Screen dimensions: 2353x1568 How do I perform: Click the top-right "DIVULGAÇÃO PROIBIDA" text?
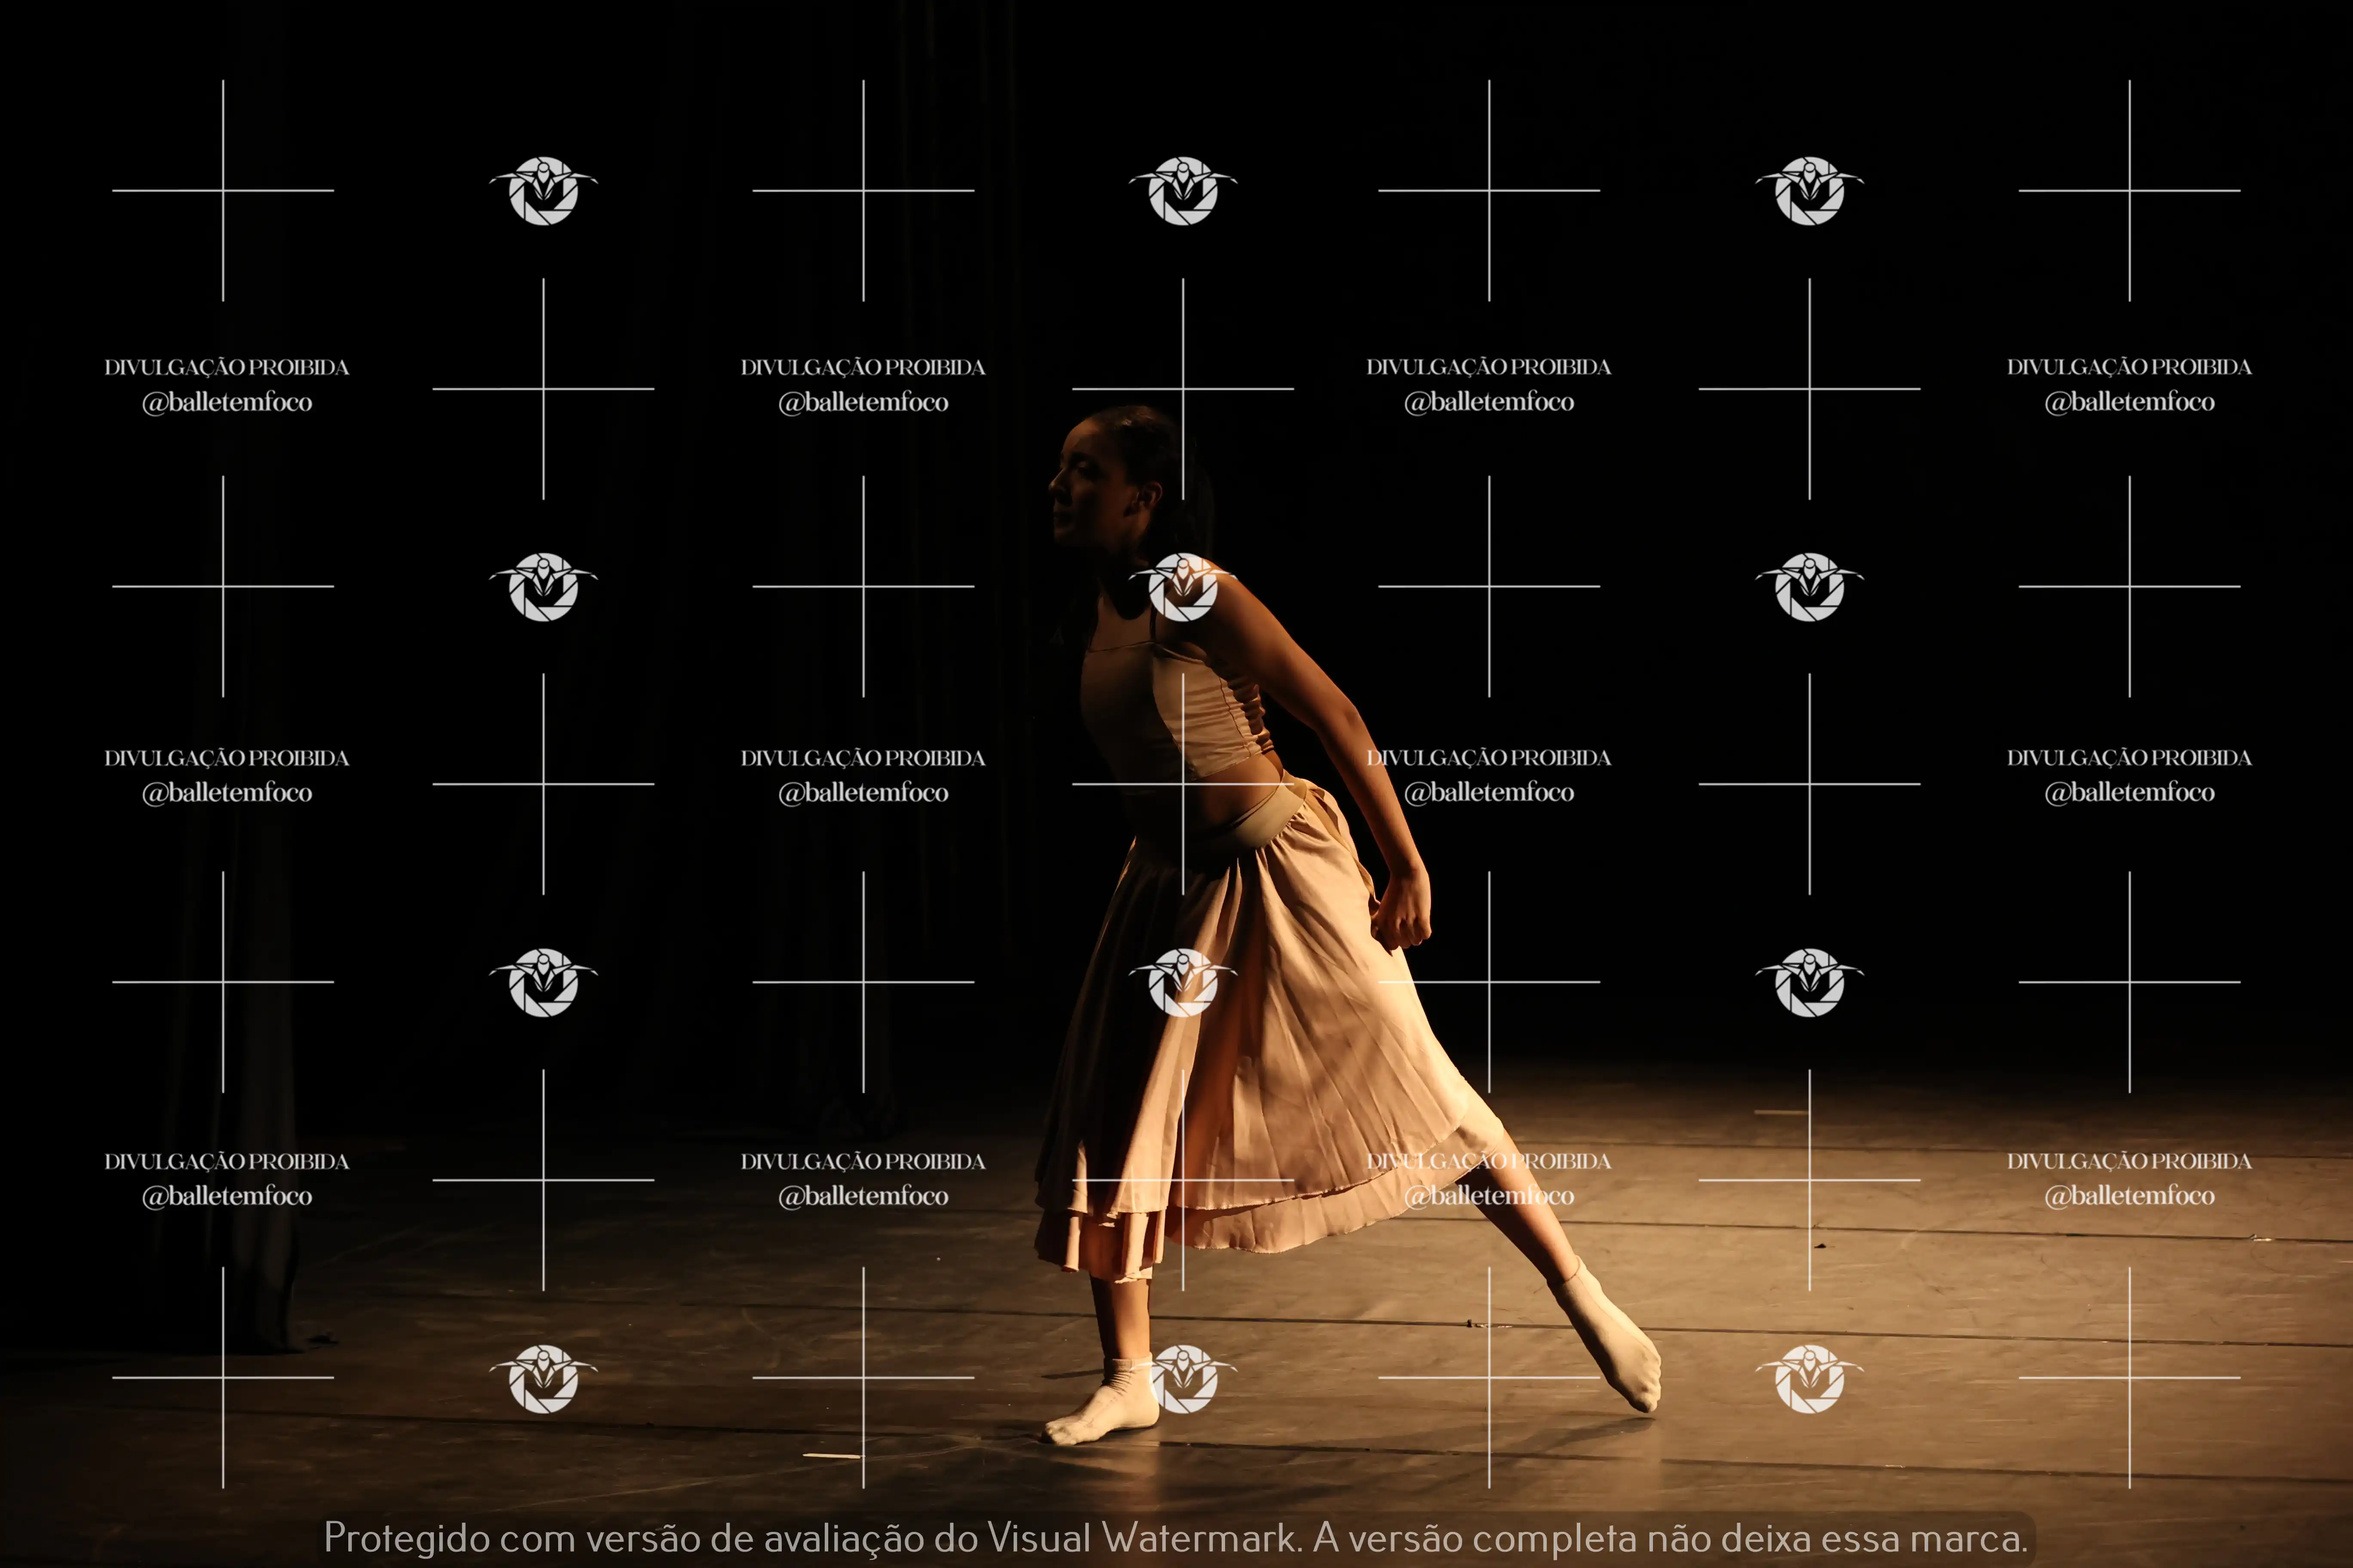click(2129, 367)
